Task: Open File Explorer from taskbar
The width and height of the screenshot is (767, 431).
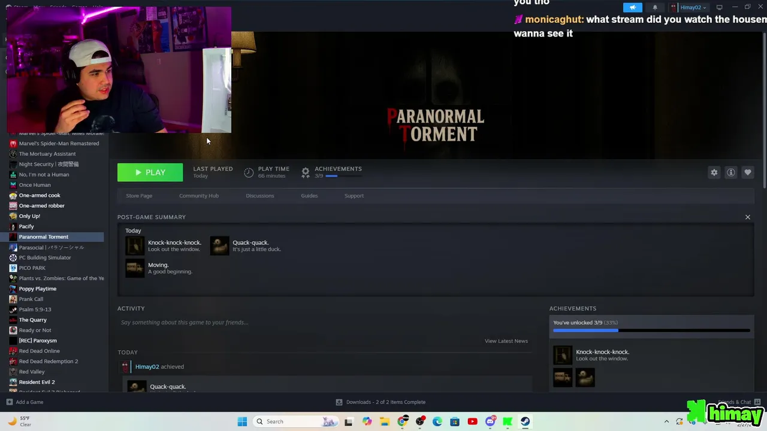Action: click(384, 421)
